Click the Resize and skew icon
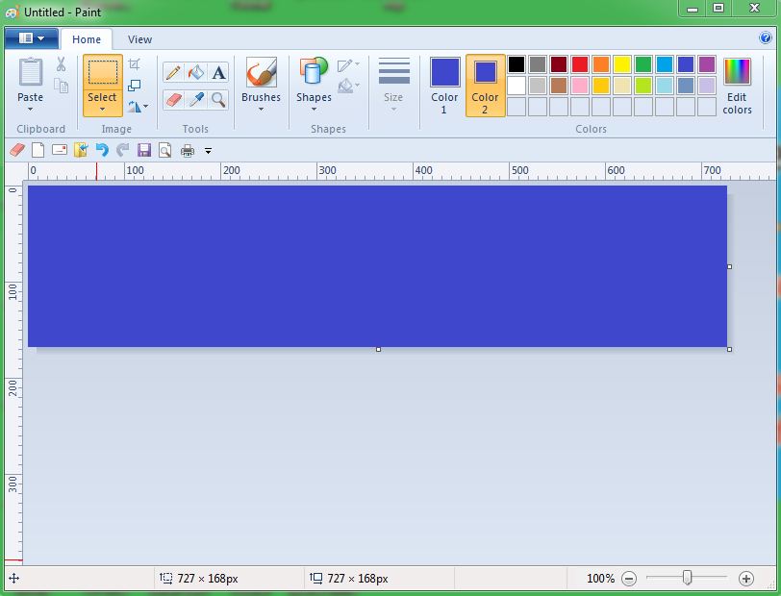 [134, 86]
